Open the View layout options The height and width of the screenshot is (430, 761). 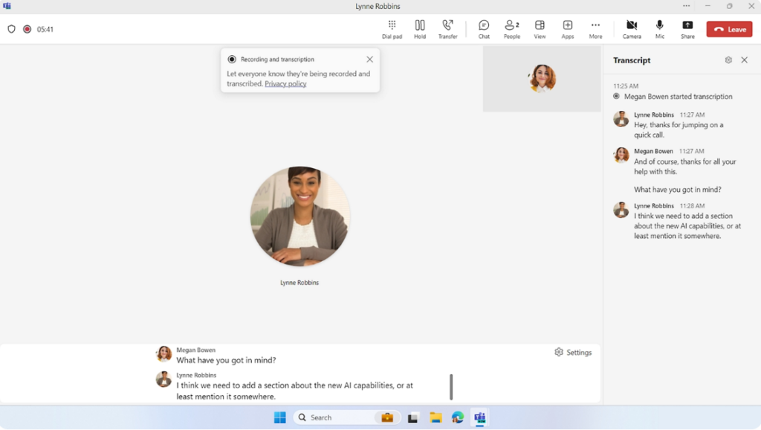[540, 29]
